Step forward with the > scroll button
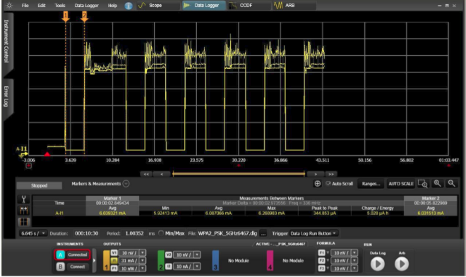Viewport: 466px width, 277px height. pyautogui.click(x=316, y=174)
